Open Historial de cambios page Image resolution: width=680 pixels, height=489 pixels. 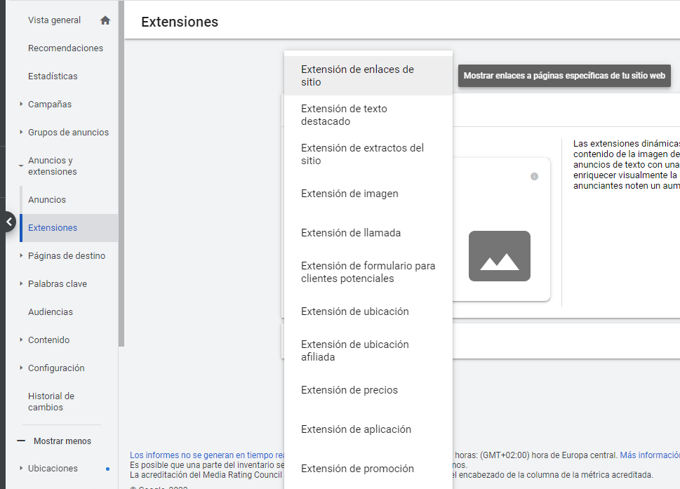(x=51, y=402)
